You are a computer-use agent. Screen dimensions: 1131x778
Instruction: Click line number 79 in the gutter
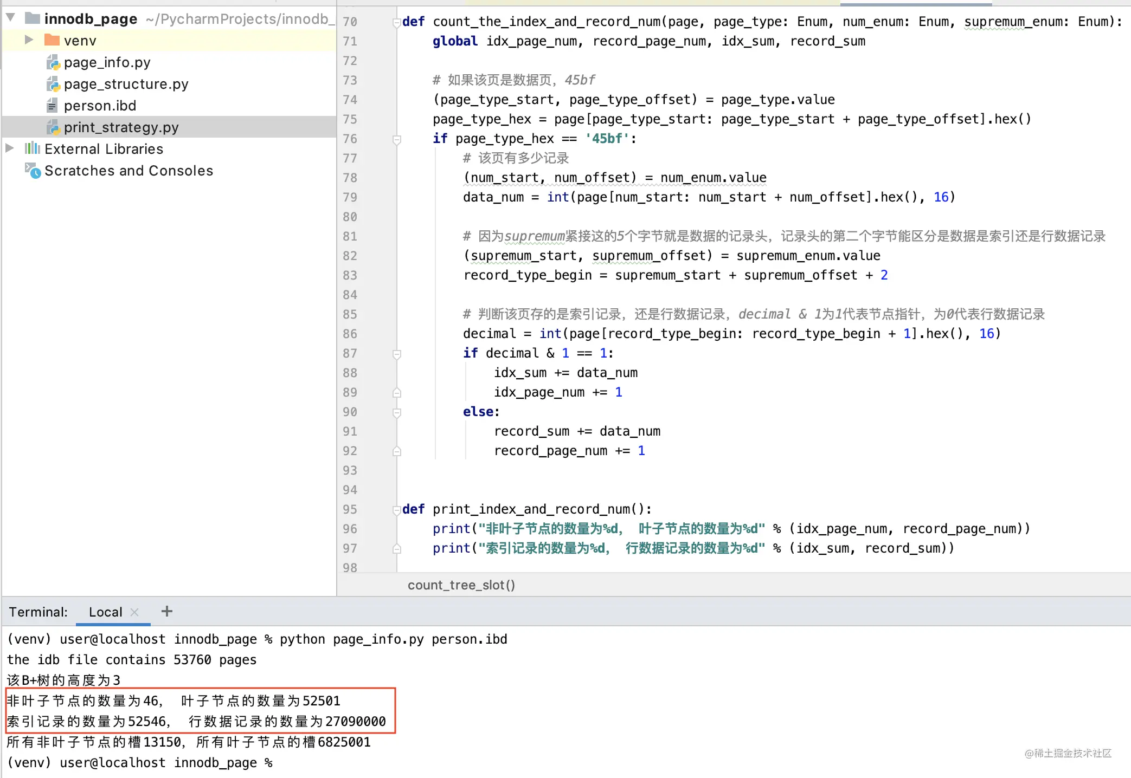tap(350, 197)
